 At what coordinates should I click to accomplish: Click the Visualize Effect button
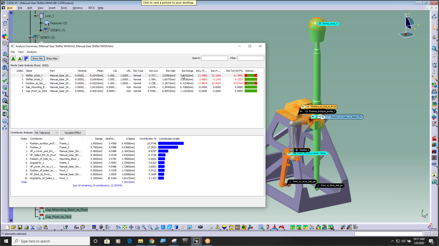(x=73, y=133)
